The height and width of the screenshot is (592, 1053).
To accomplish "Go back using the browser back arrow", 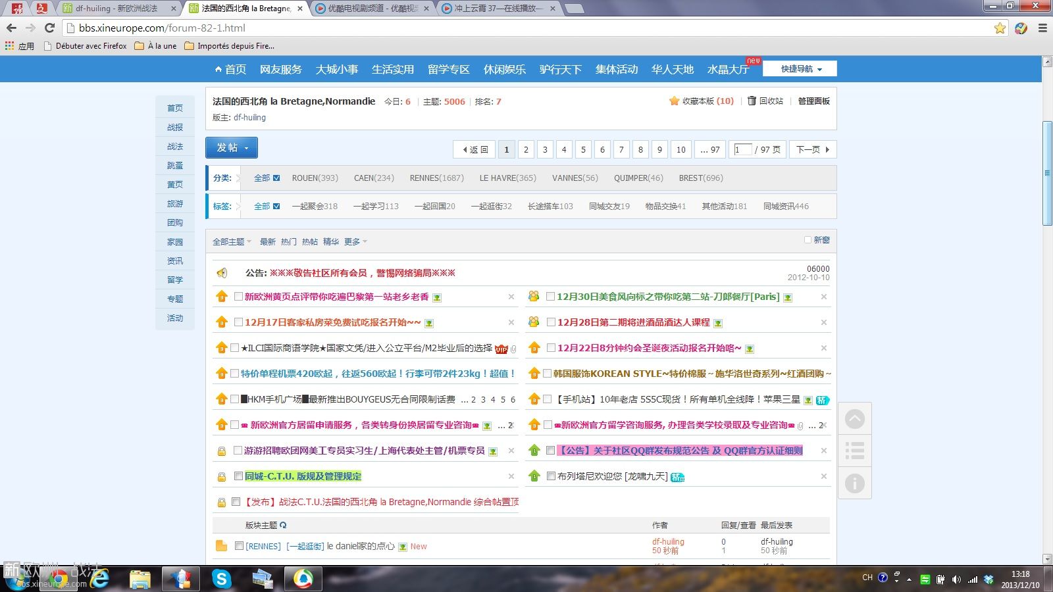I will pyautogui.click(x=11, y=28).
